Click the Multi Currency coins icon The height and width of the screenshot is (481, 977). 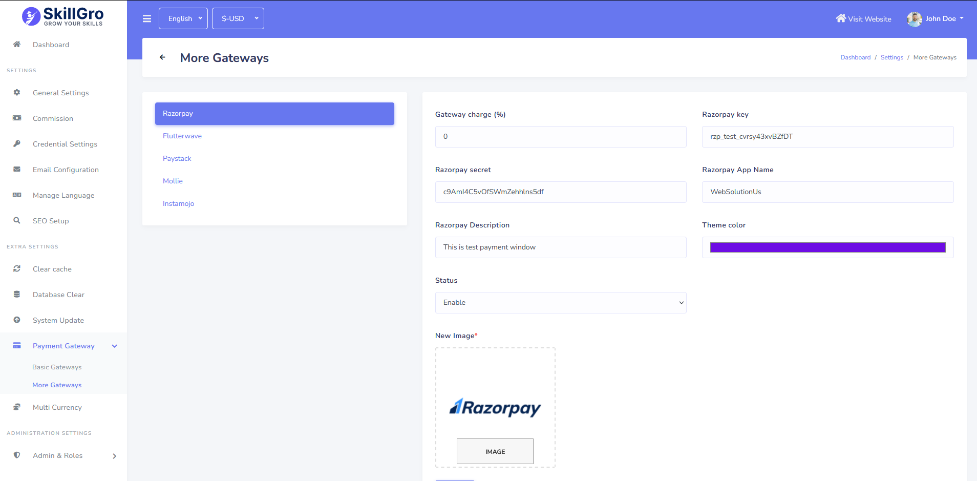[x=17, y=407]
